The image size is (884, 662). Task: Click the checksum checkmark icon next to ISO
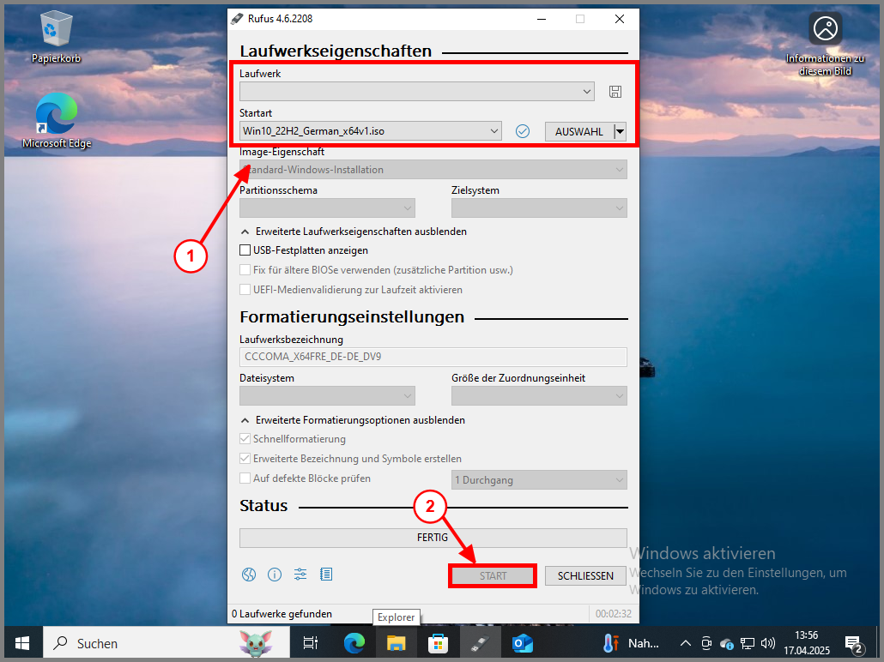pos(523,131)
